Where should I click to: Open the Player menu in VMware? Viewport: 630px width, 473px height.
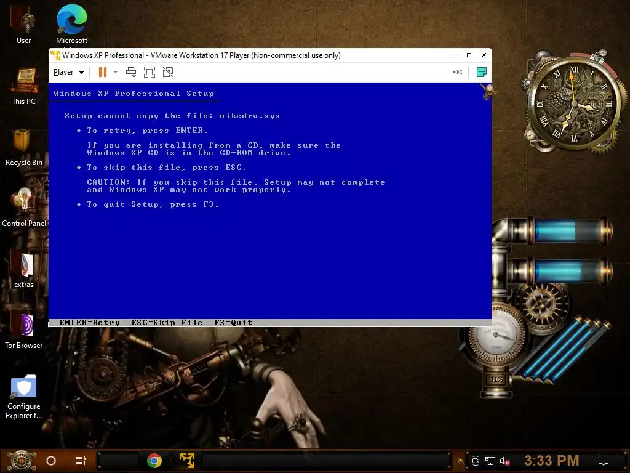point(68,72)
